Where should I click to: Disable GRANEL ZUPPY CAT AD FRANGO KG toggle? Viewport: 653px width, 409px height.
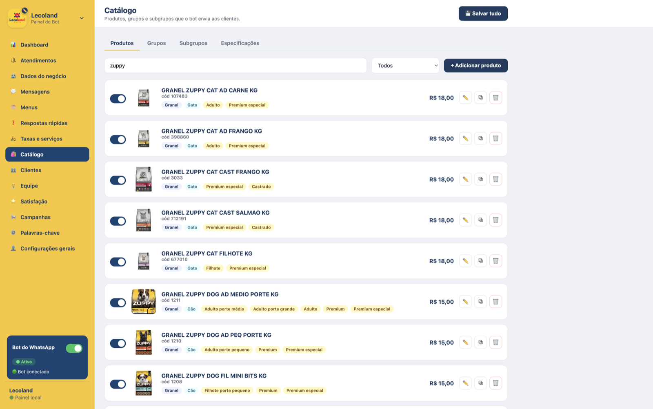tap(118, 140)
